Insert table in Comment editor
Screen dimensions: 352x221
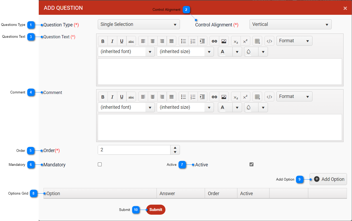257,97
